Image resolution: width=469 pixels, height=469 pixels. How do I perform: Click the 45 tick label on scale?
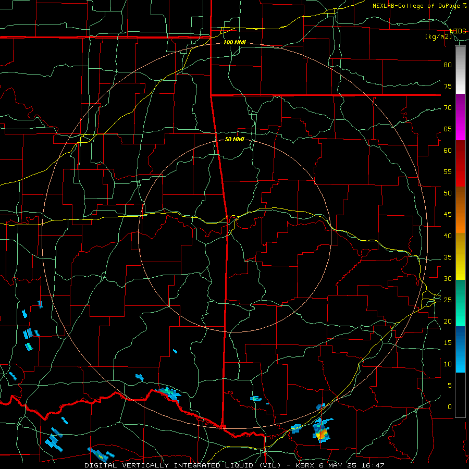[448, 215]
